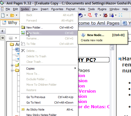
Task: Click the a-z sort icon
Action: coord(11,38)
